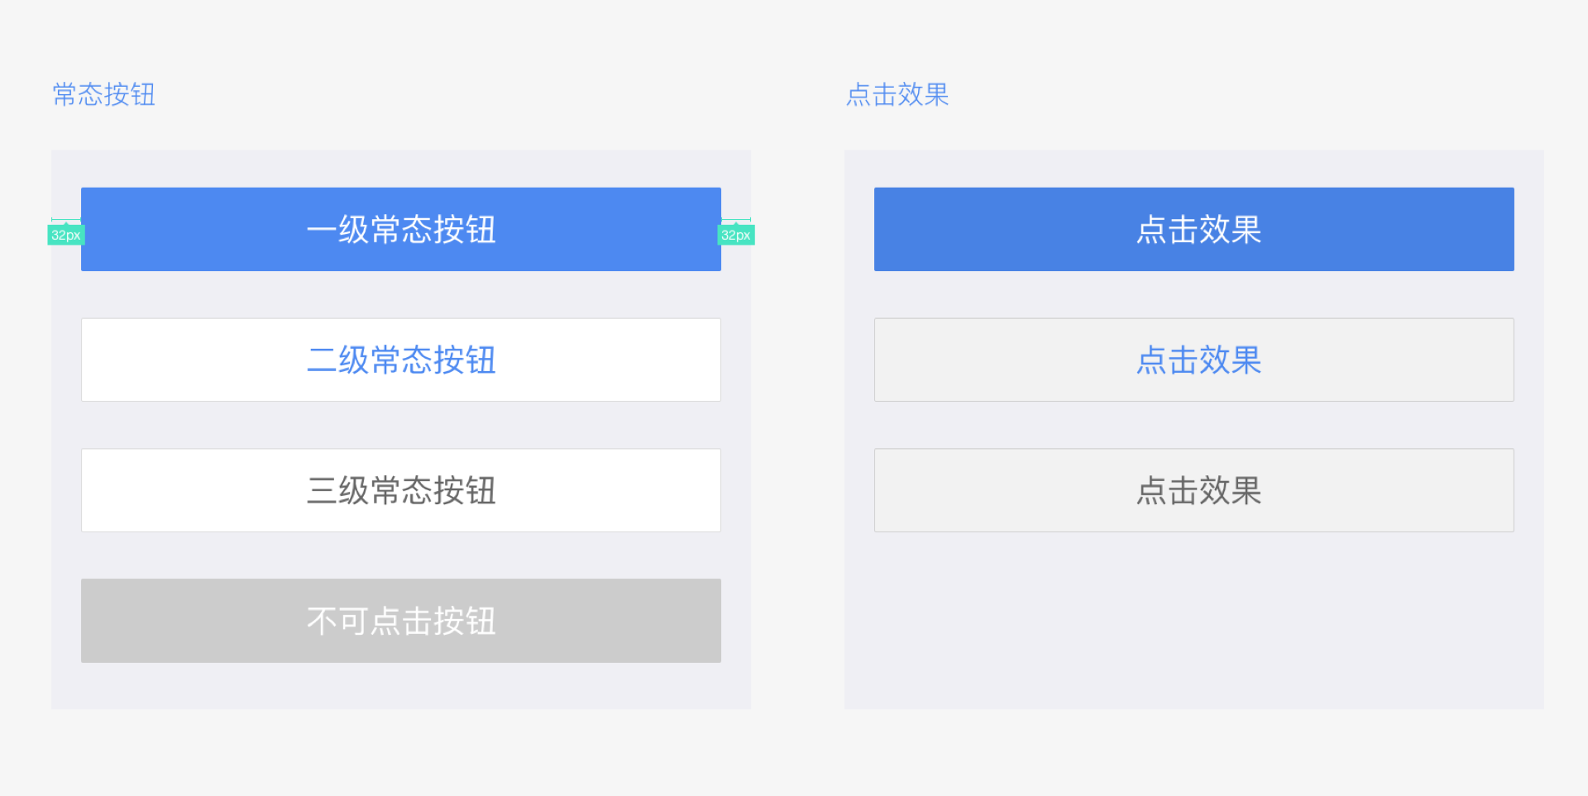Click the white 点击效果 text on the blue button
The image size is (1588, 796).
pyautogui.click(x=1198, y=230)
